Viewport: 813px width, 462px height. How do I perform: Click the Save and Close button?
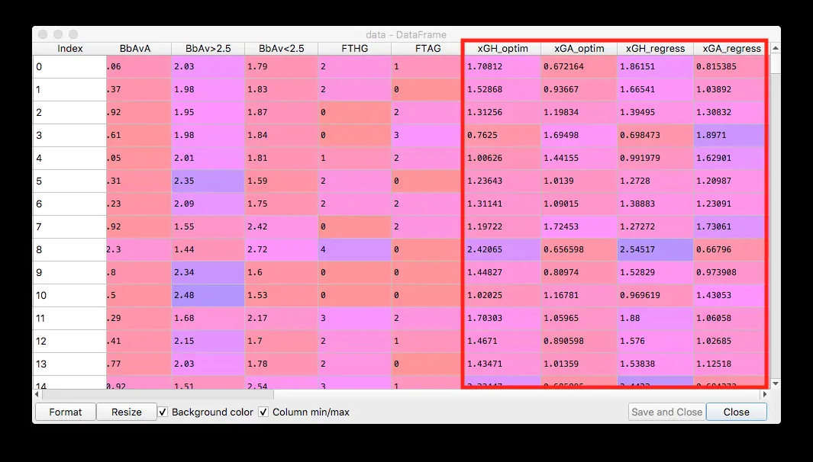coord(666,412)
